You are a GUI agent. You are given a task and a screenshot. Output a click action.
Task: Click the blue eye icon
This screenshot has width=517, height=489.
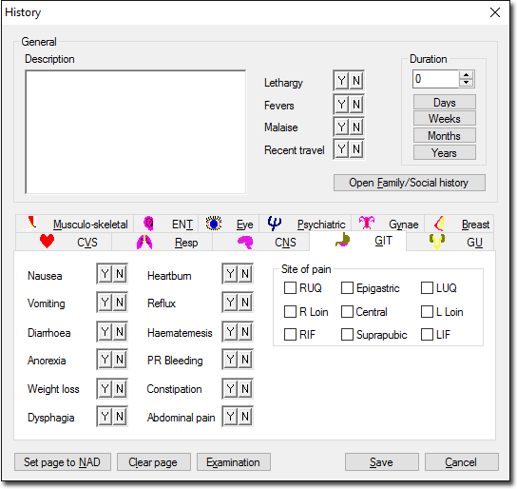tap(214, 224)
